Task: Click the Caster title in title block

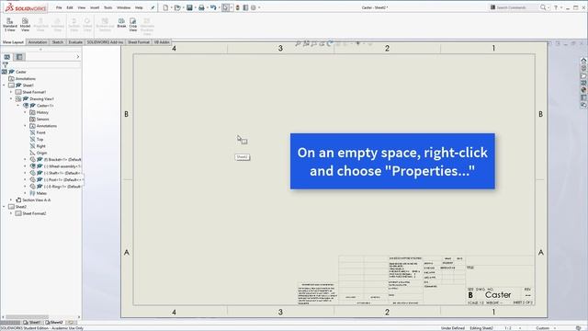Action: 498,295
